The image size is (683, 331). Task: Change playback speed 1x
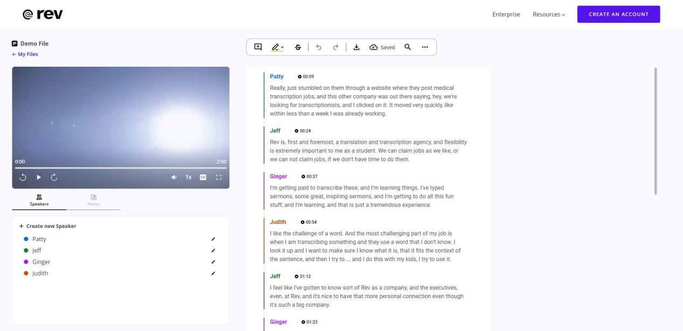click(x=189, y=177)
